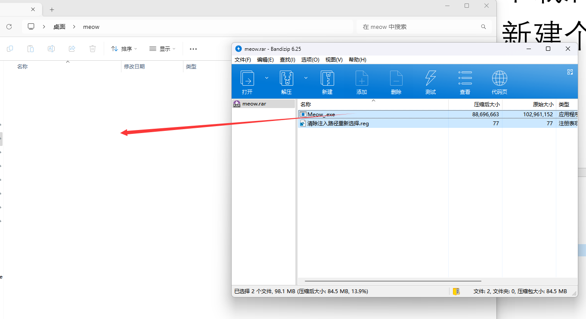Screen dimensions: 586x319
Task: Click the 桌面 breadcrumb in Explorer
Action: tap(59, 27)
